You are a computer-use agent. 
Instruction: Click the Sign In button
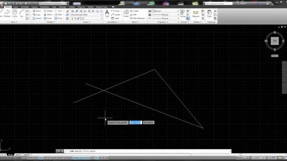tap(242, 4)
